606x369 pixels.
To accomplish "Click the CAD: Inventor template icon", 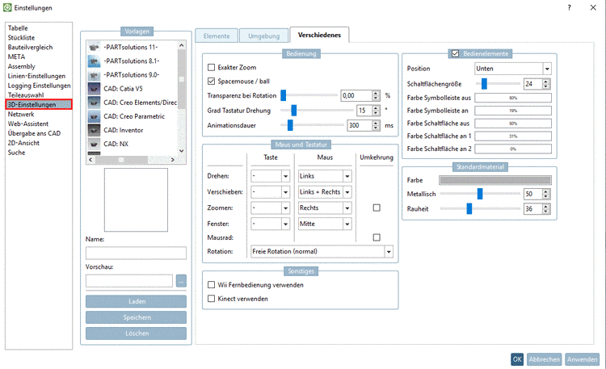I will click(x=94, y=130).
